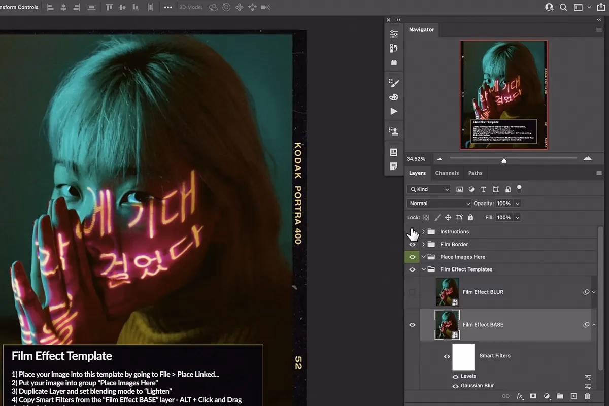The image size is (609, 406).
Task: Click the Create new group folder icon
Action: coord(560,396)
